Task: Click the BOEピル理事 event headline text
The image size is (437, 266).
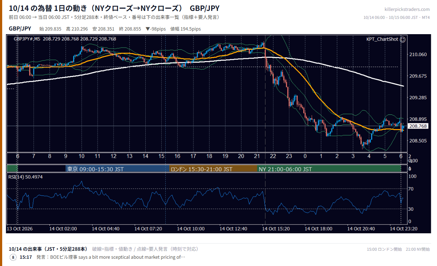Action: click(111, 257)
